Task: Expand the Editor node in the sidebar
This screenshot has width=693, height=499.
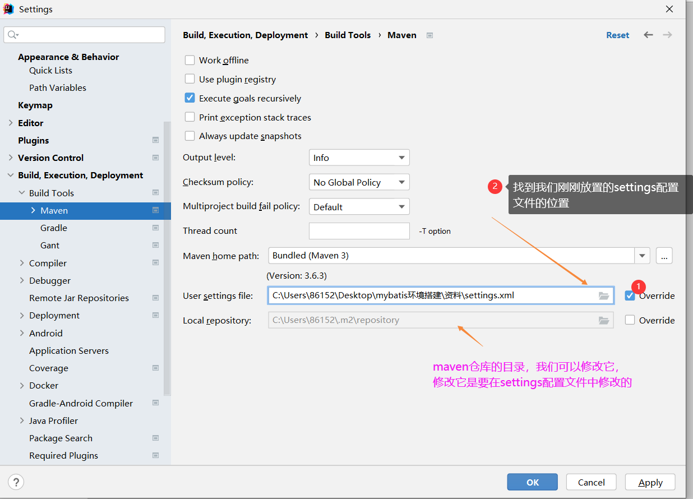Action: pos(10,123)
